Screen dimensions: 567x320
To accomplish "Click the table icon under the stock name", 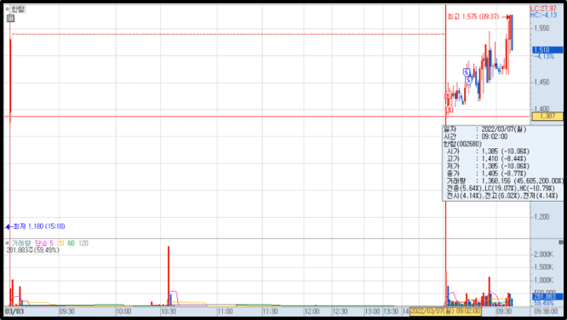I will click(x=10, y=18).
